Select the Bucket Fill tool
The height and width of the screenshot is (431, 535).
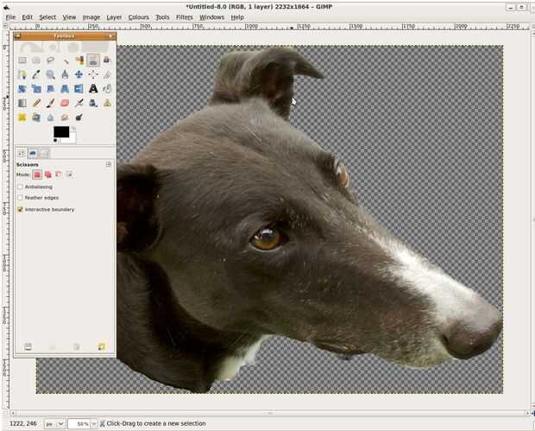click(x=107, y=89)
